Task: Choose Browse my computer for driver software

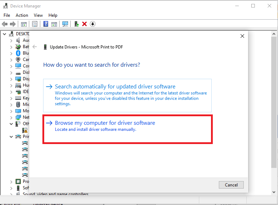Action: (x=127, y=129)
